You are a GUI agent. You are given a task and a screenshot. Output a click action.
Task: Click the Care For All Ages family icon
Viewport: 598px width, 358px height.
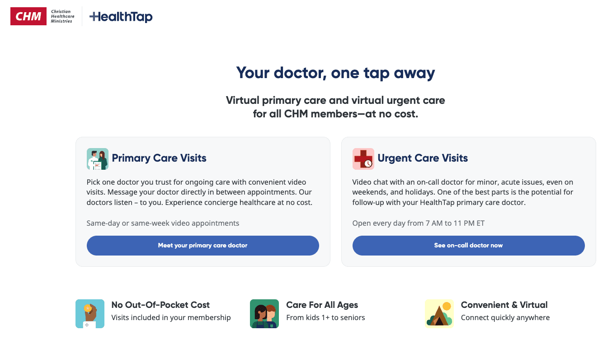pyautogui.click(x=264, y=313)
